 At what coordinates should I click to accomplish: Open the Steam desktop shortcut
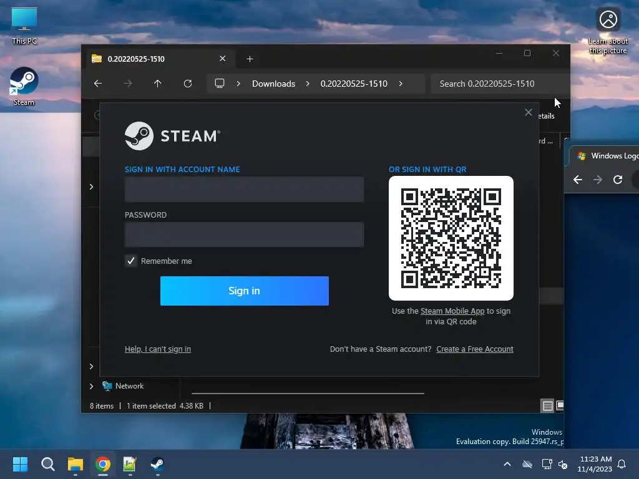(24, 86)
